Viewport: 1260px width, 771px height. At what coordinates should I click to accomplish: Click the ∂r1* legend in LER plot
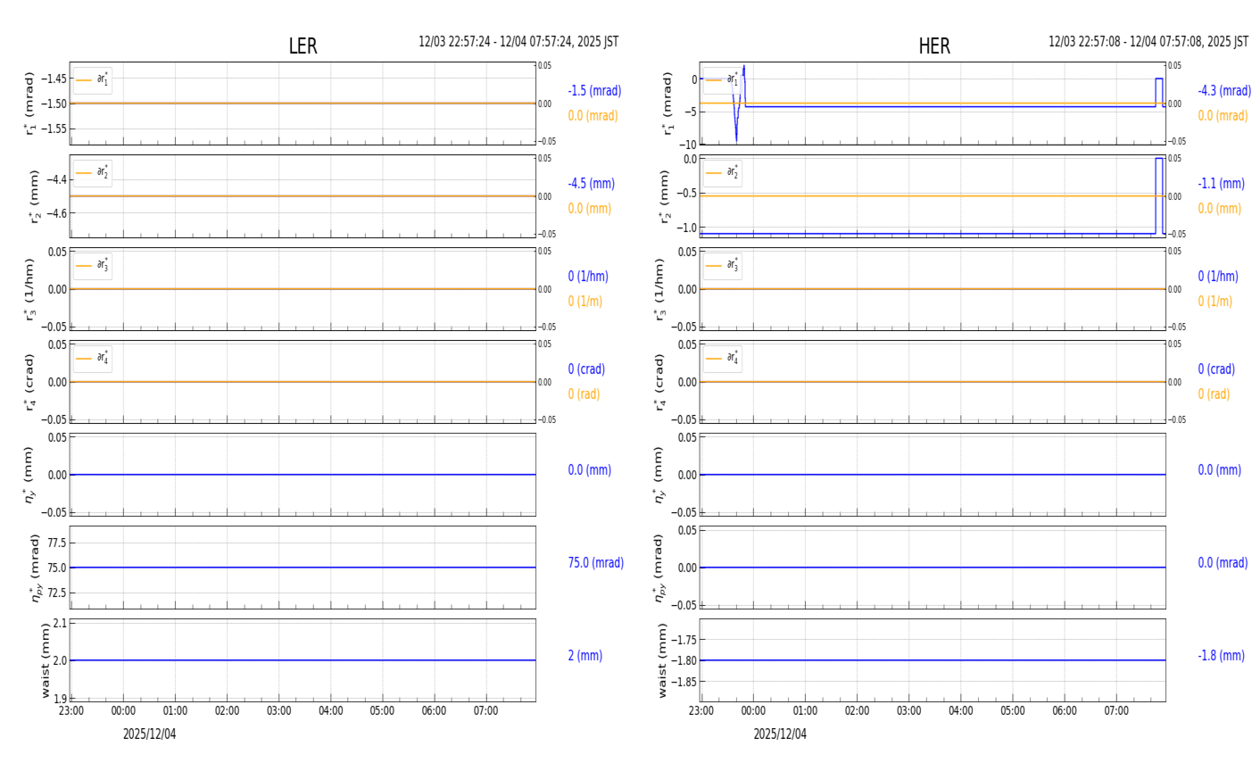[93, 80]
